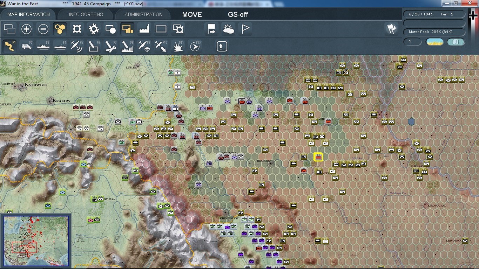Click the blue hexagon marker near Kiev
The width and height of the screenshot is (479, 269).
coord(412,122)
